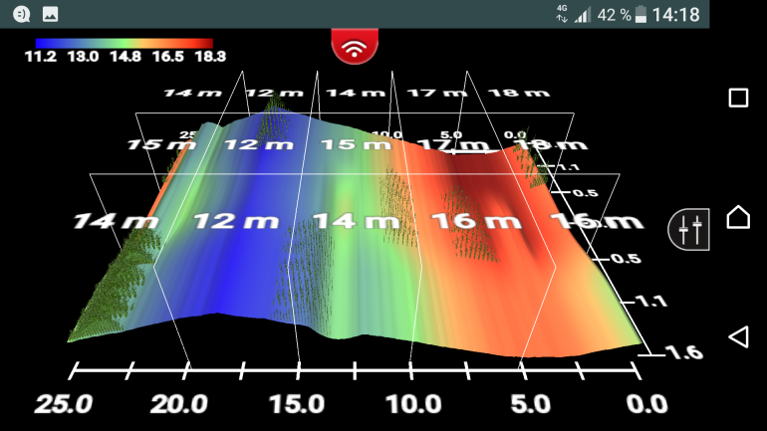This screenshot has height=431, width=767.
Task: Tap the signal strength bars icon
Action: 583,14
